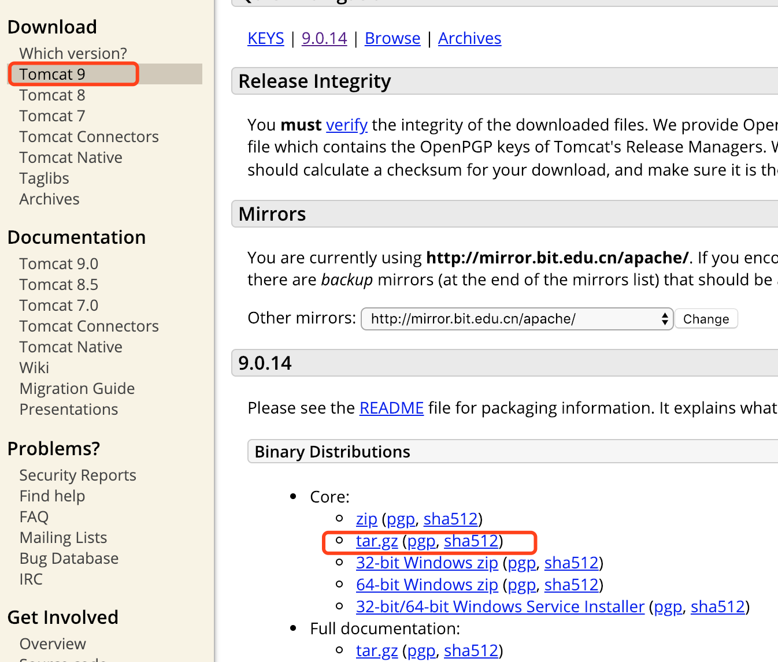Download the 32-bit Windows zip
The width and height of the screenshot is (778, 662).
pos(427,563)
